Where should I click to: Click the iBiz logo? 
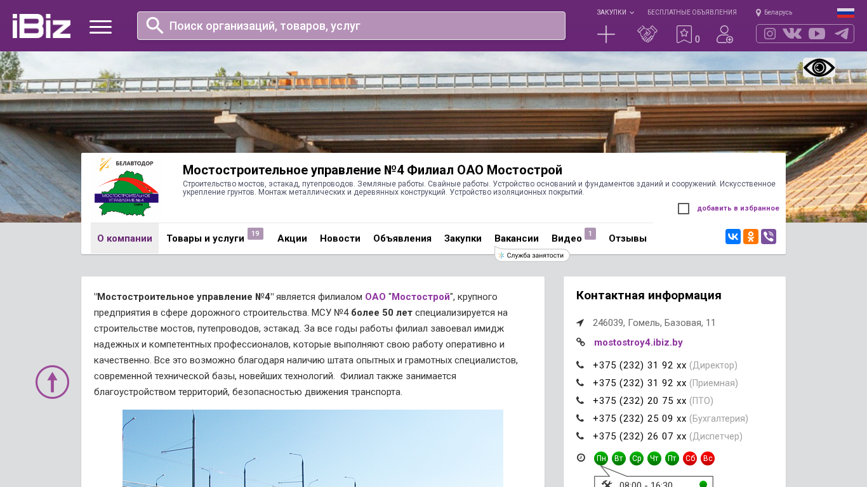click(x=41, y=26)
